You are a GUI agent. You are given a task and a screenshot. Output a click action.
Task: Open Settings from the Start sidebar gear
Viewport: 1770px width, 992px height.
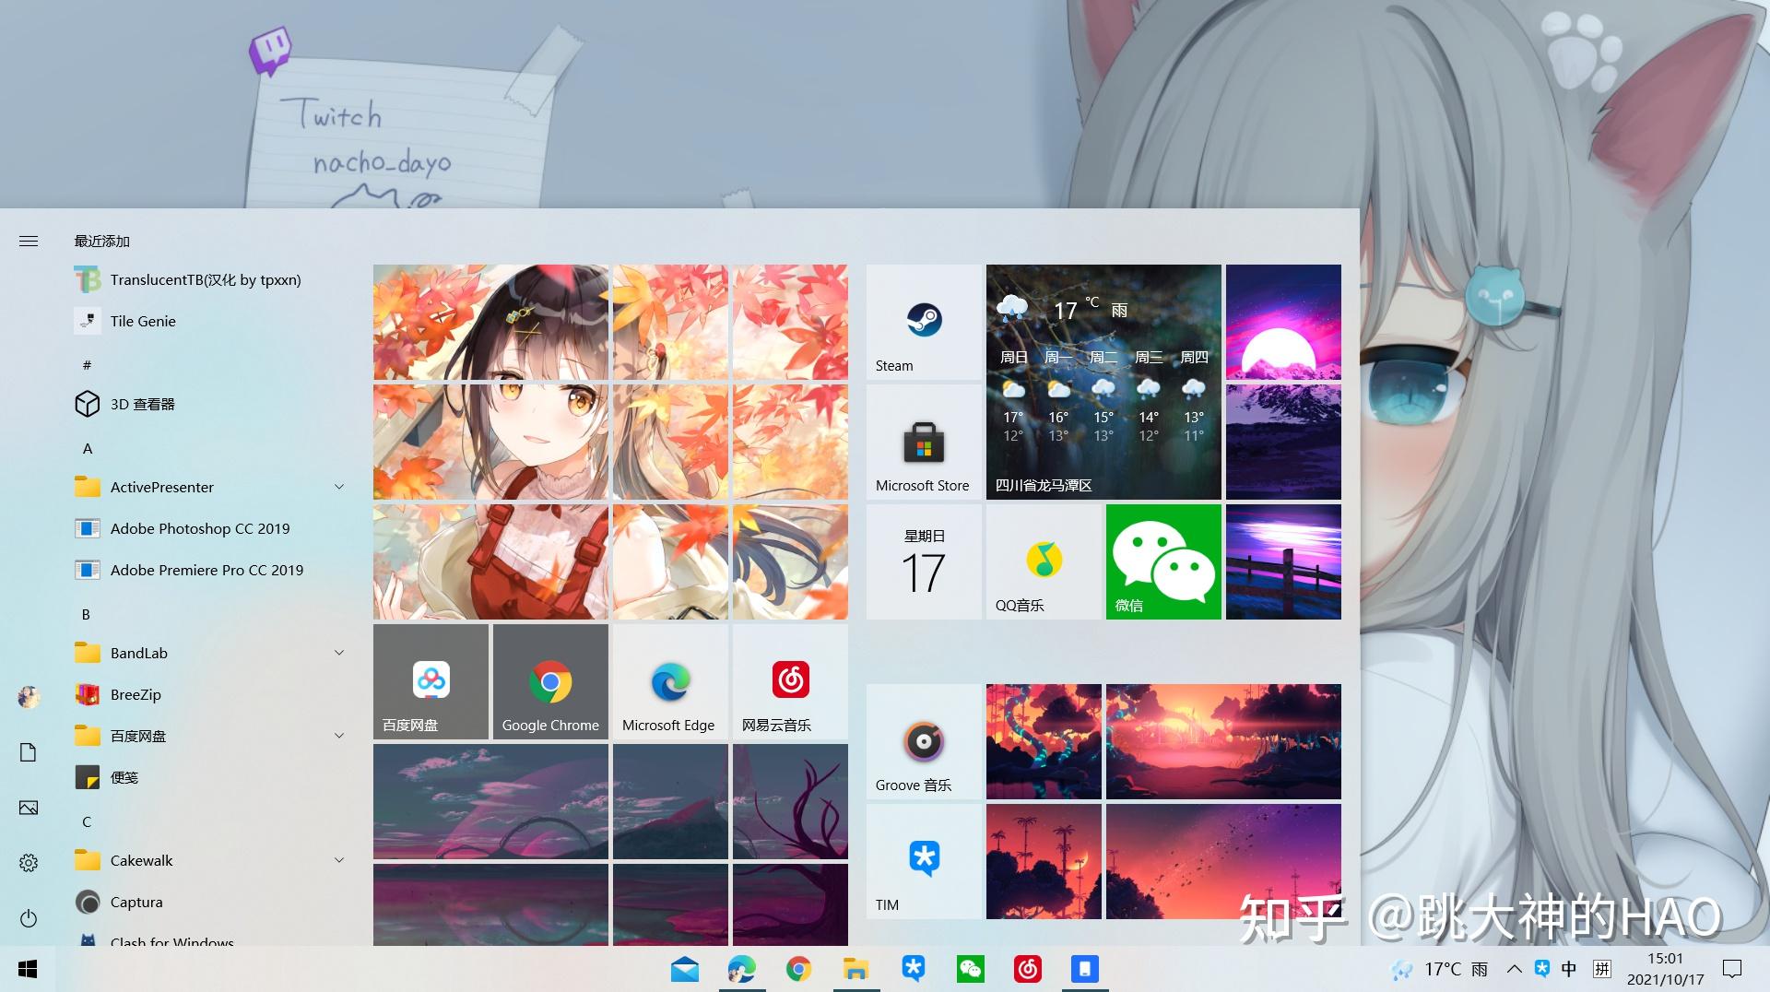coord(28,862)
